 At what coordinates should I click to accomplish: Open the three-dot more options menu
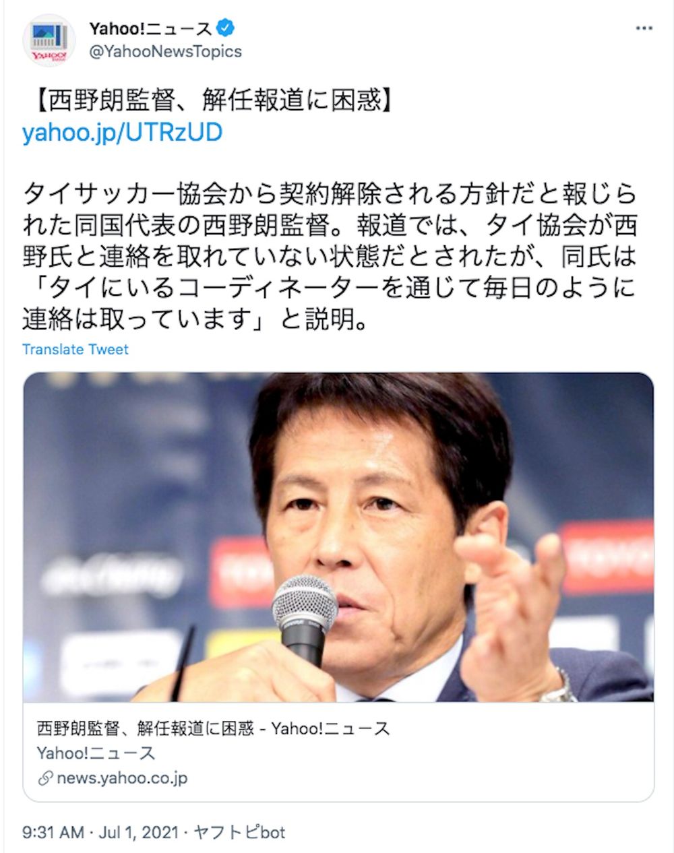[x=644, y=28]
